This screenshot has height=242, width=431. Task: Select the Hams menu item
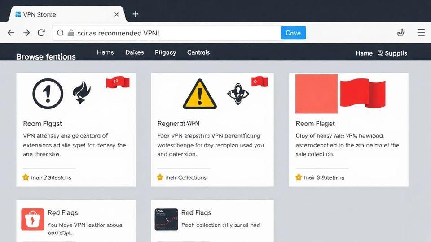[106, 52]
